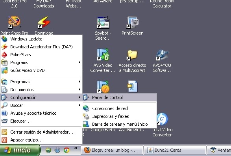Viewport: 231px width, 156px height.
Task: Open Windows Update from the Start menu
Action: [x=41, y=39]
